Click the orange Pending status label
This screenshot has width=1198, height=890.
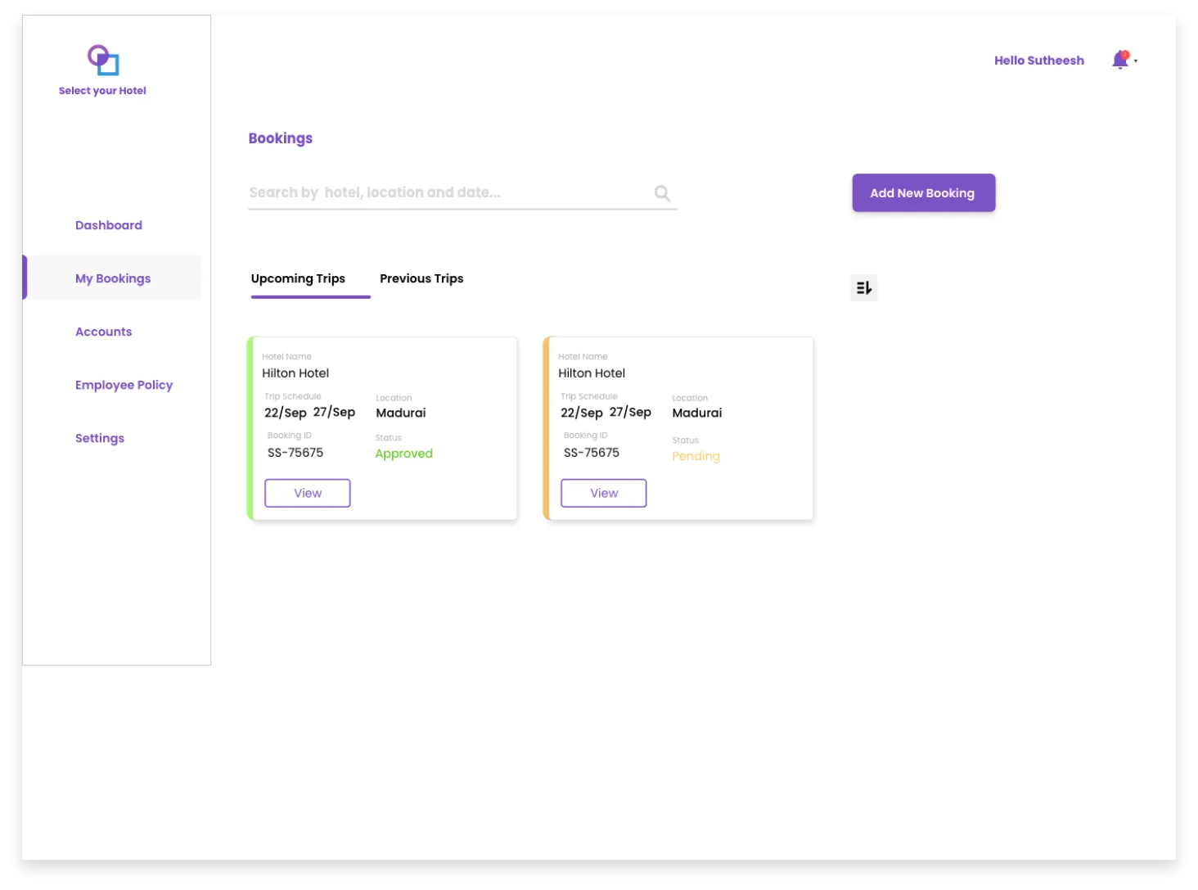(696, 456)
